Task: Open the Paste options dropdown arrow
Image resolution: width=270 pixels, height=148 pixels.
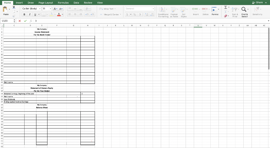Action: click(9, 9)
